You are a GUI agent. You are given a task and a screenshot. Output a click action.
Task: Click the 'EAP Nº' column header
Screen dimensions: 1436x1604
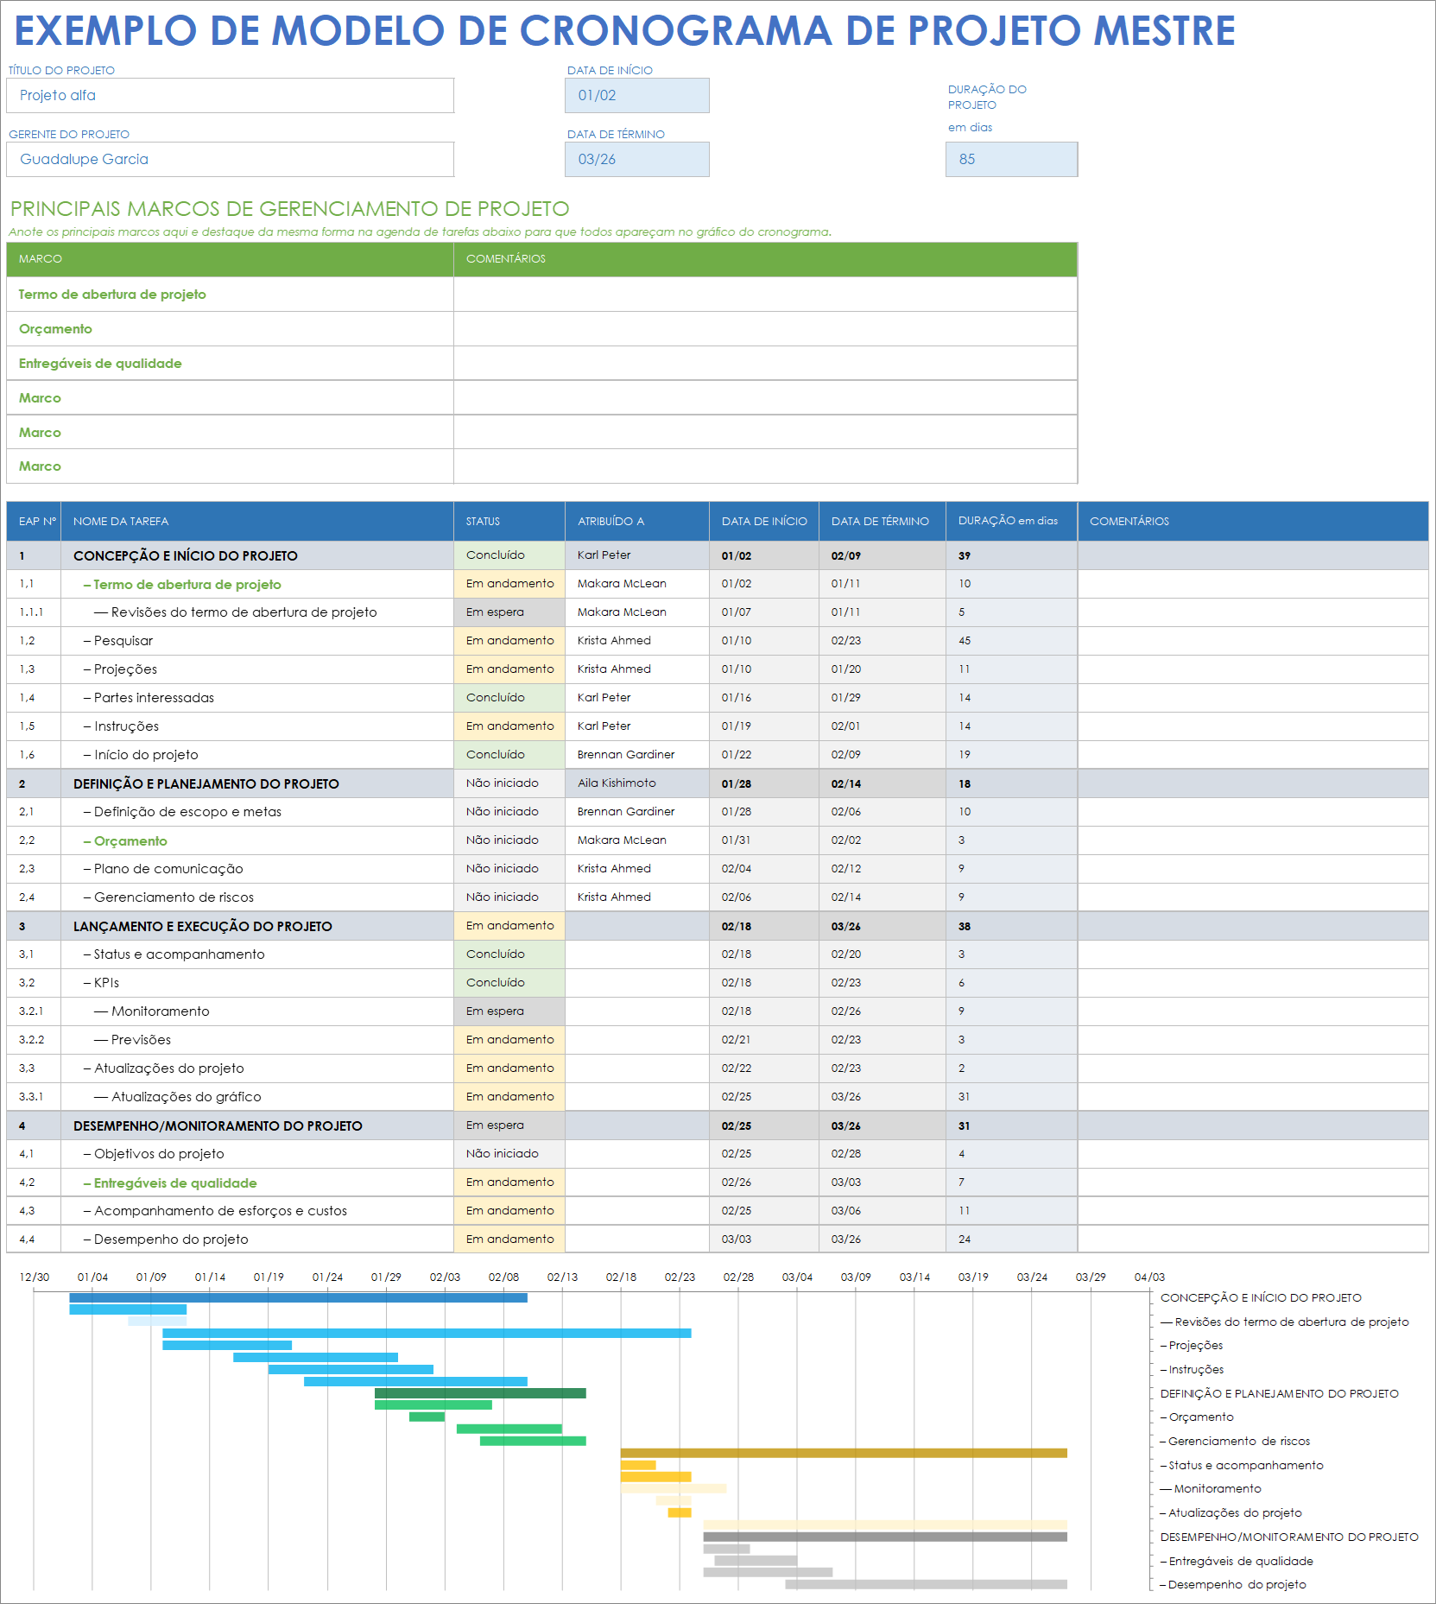pos(34,522)
